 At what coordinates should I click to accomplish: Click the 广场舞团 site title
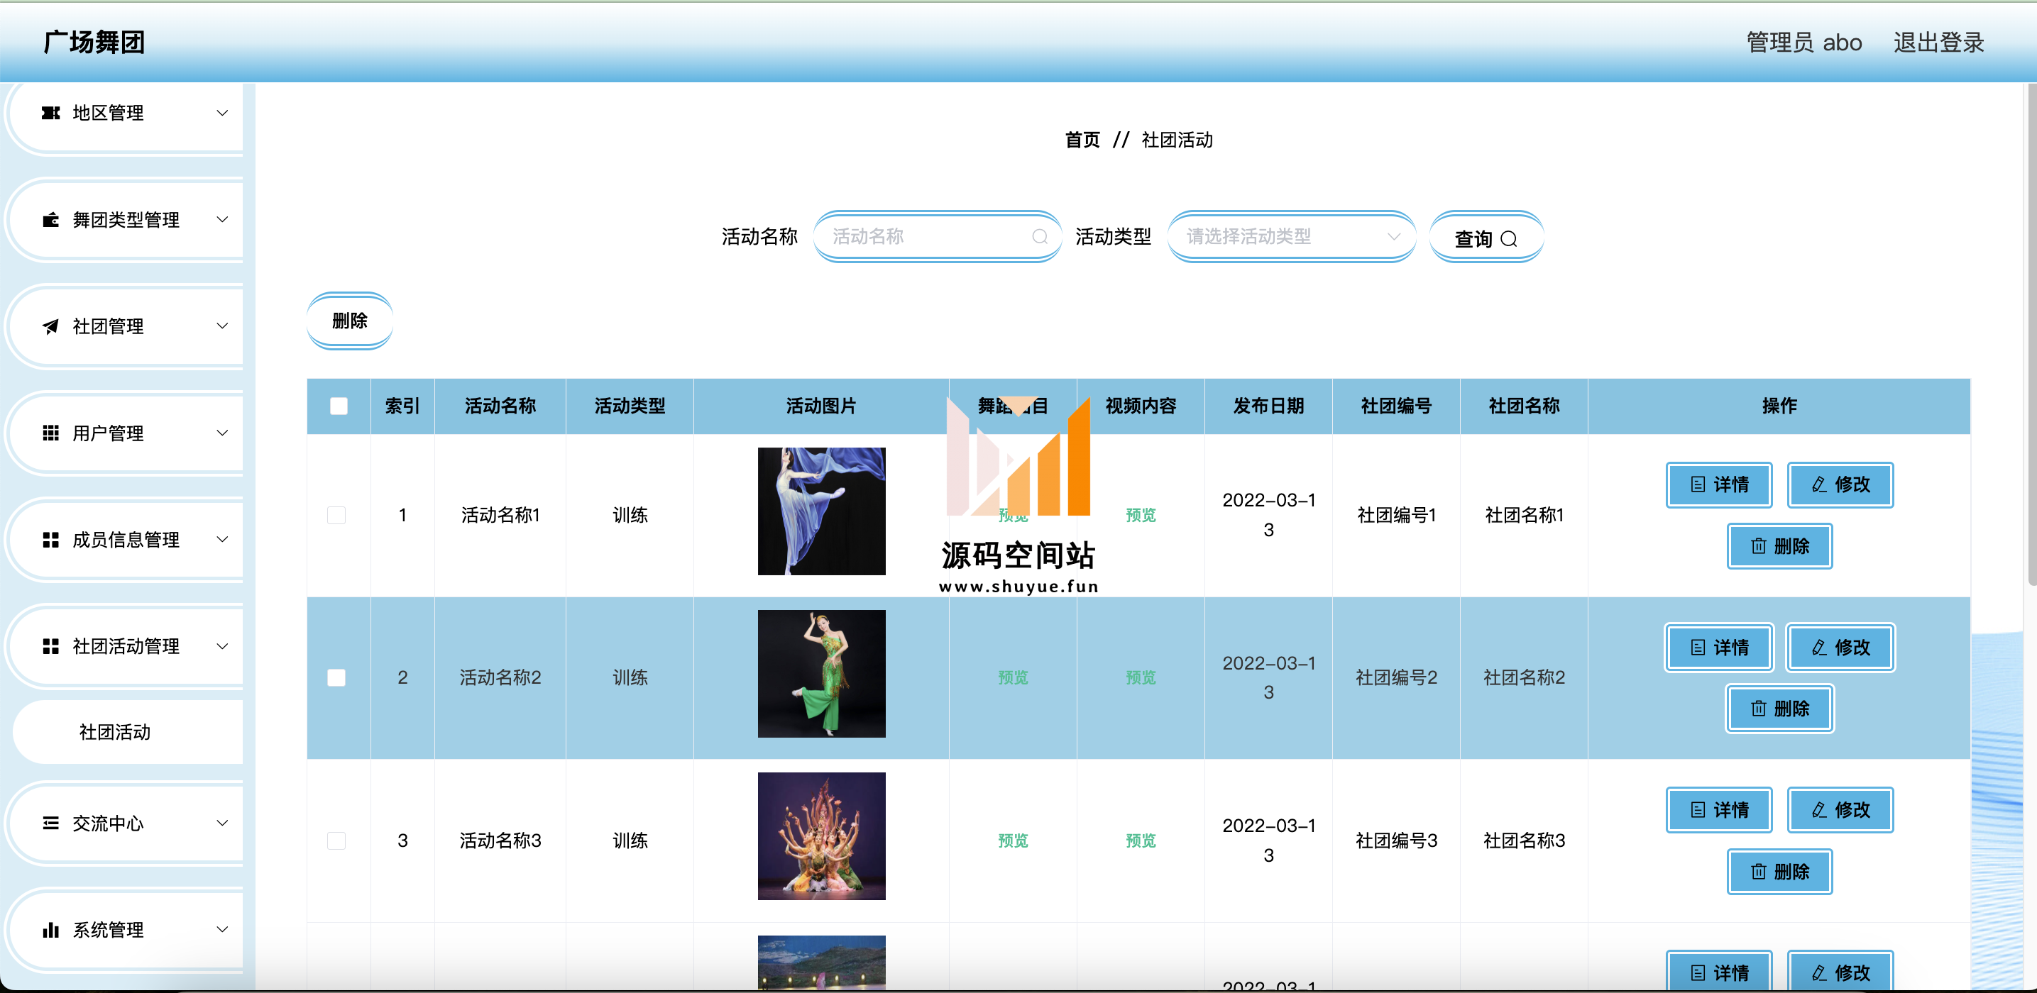pos(94,43)
